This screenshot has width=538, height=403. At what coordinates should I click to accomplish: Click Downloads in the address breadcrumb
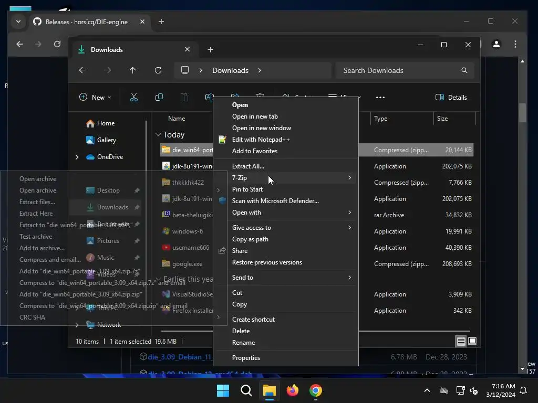coord(230,70)
